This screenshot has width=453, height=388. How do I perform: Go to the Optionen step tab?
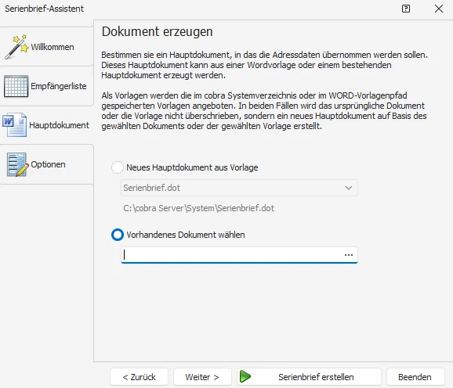pos(46,164)
